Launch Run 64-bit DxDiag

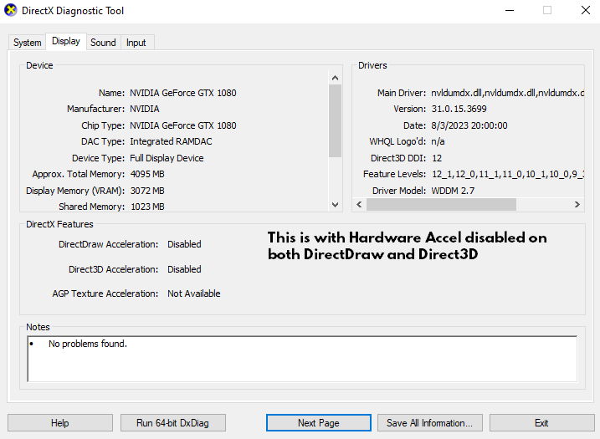pos(173,423)
